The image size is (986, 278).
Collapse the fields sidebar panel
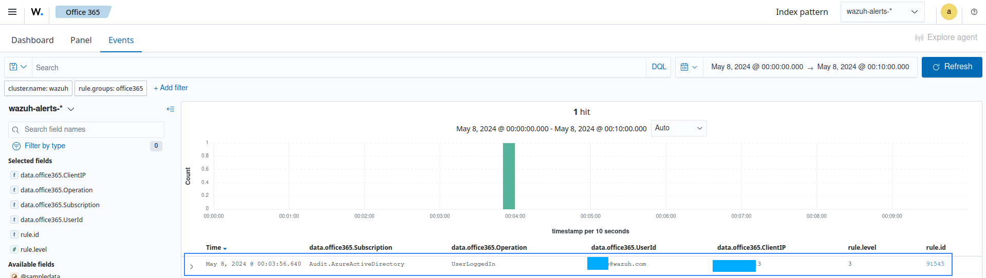point(171,109)
